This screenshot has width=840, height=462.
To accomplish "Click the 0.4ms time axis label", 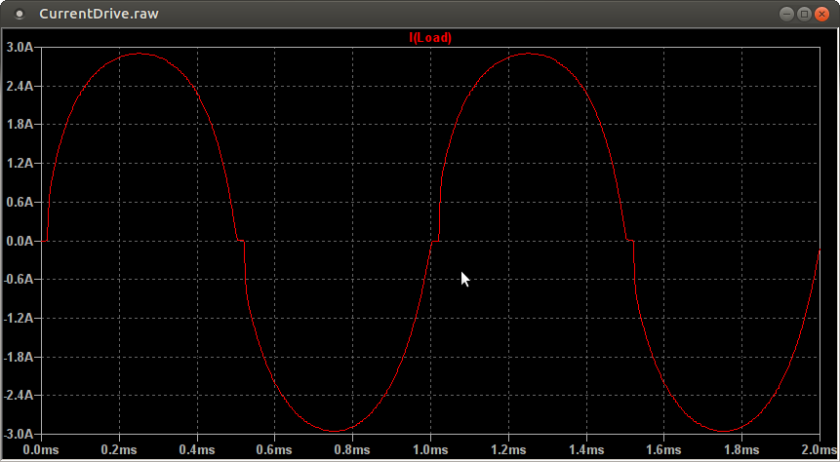I will pos(197,447).
